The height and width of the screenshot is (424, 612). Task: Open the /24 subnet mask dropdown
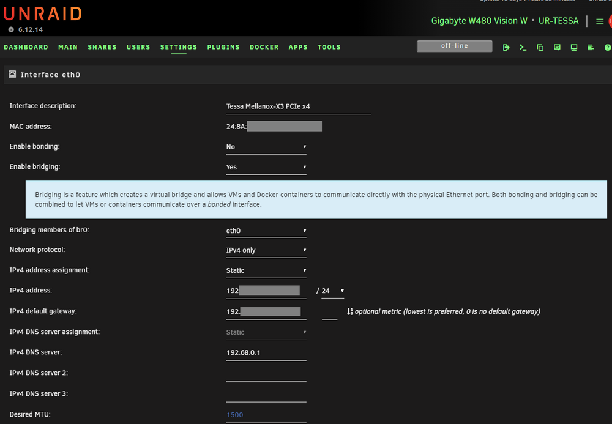click(x=332, y=291)
